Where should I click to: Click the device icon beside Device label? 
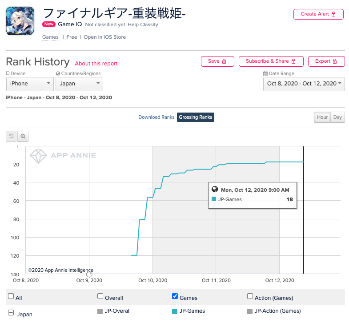(x=8, y=73)
